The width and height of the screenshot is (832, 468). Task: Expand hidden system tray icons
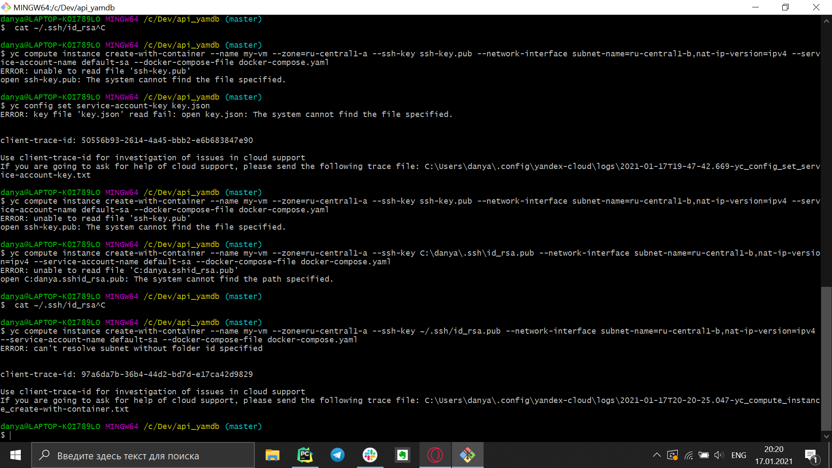(657, 455)
